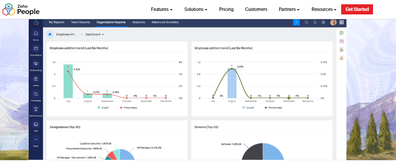This screenshot has height=165, width=396.
Task: Click the pink chat icon in right panel
Action: click(x=342, y=41)
